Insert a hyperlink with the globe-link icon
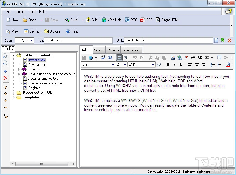Image resolution: width=236 pixels, height=175 pixels. (180, 57)
